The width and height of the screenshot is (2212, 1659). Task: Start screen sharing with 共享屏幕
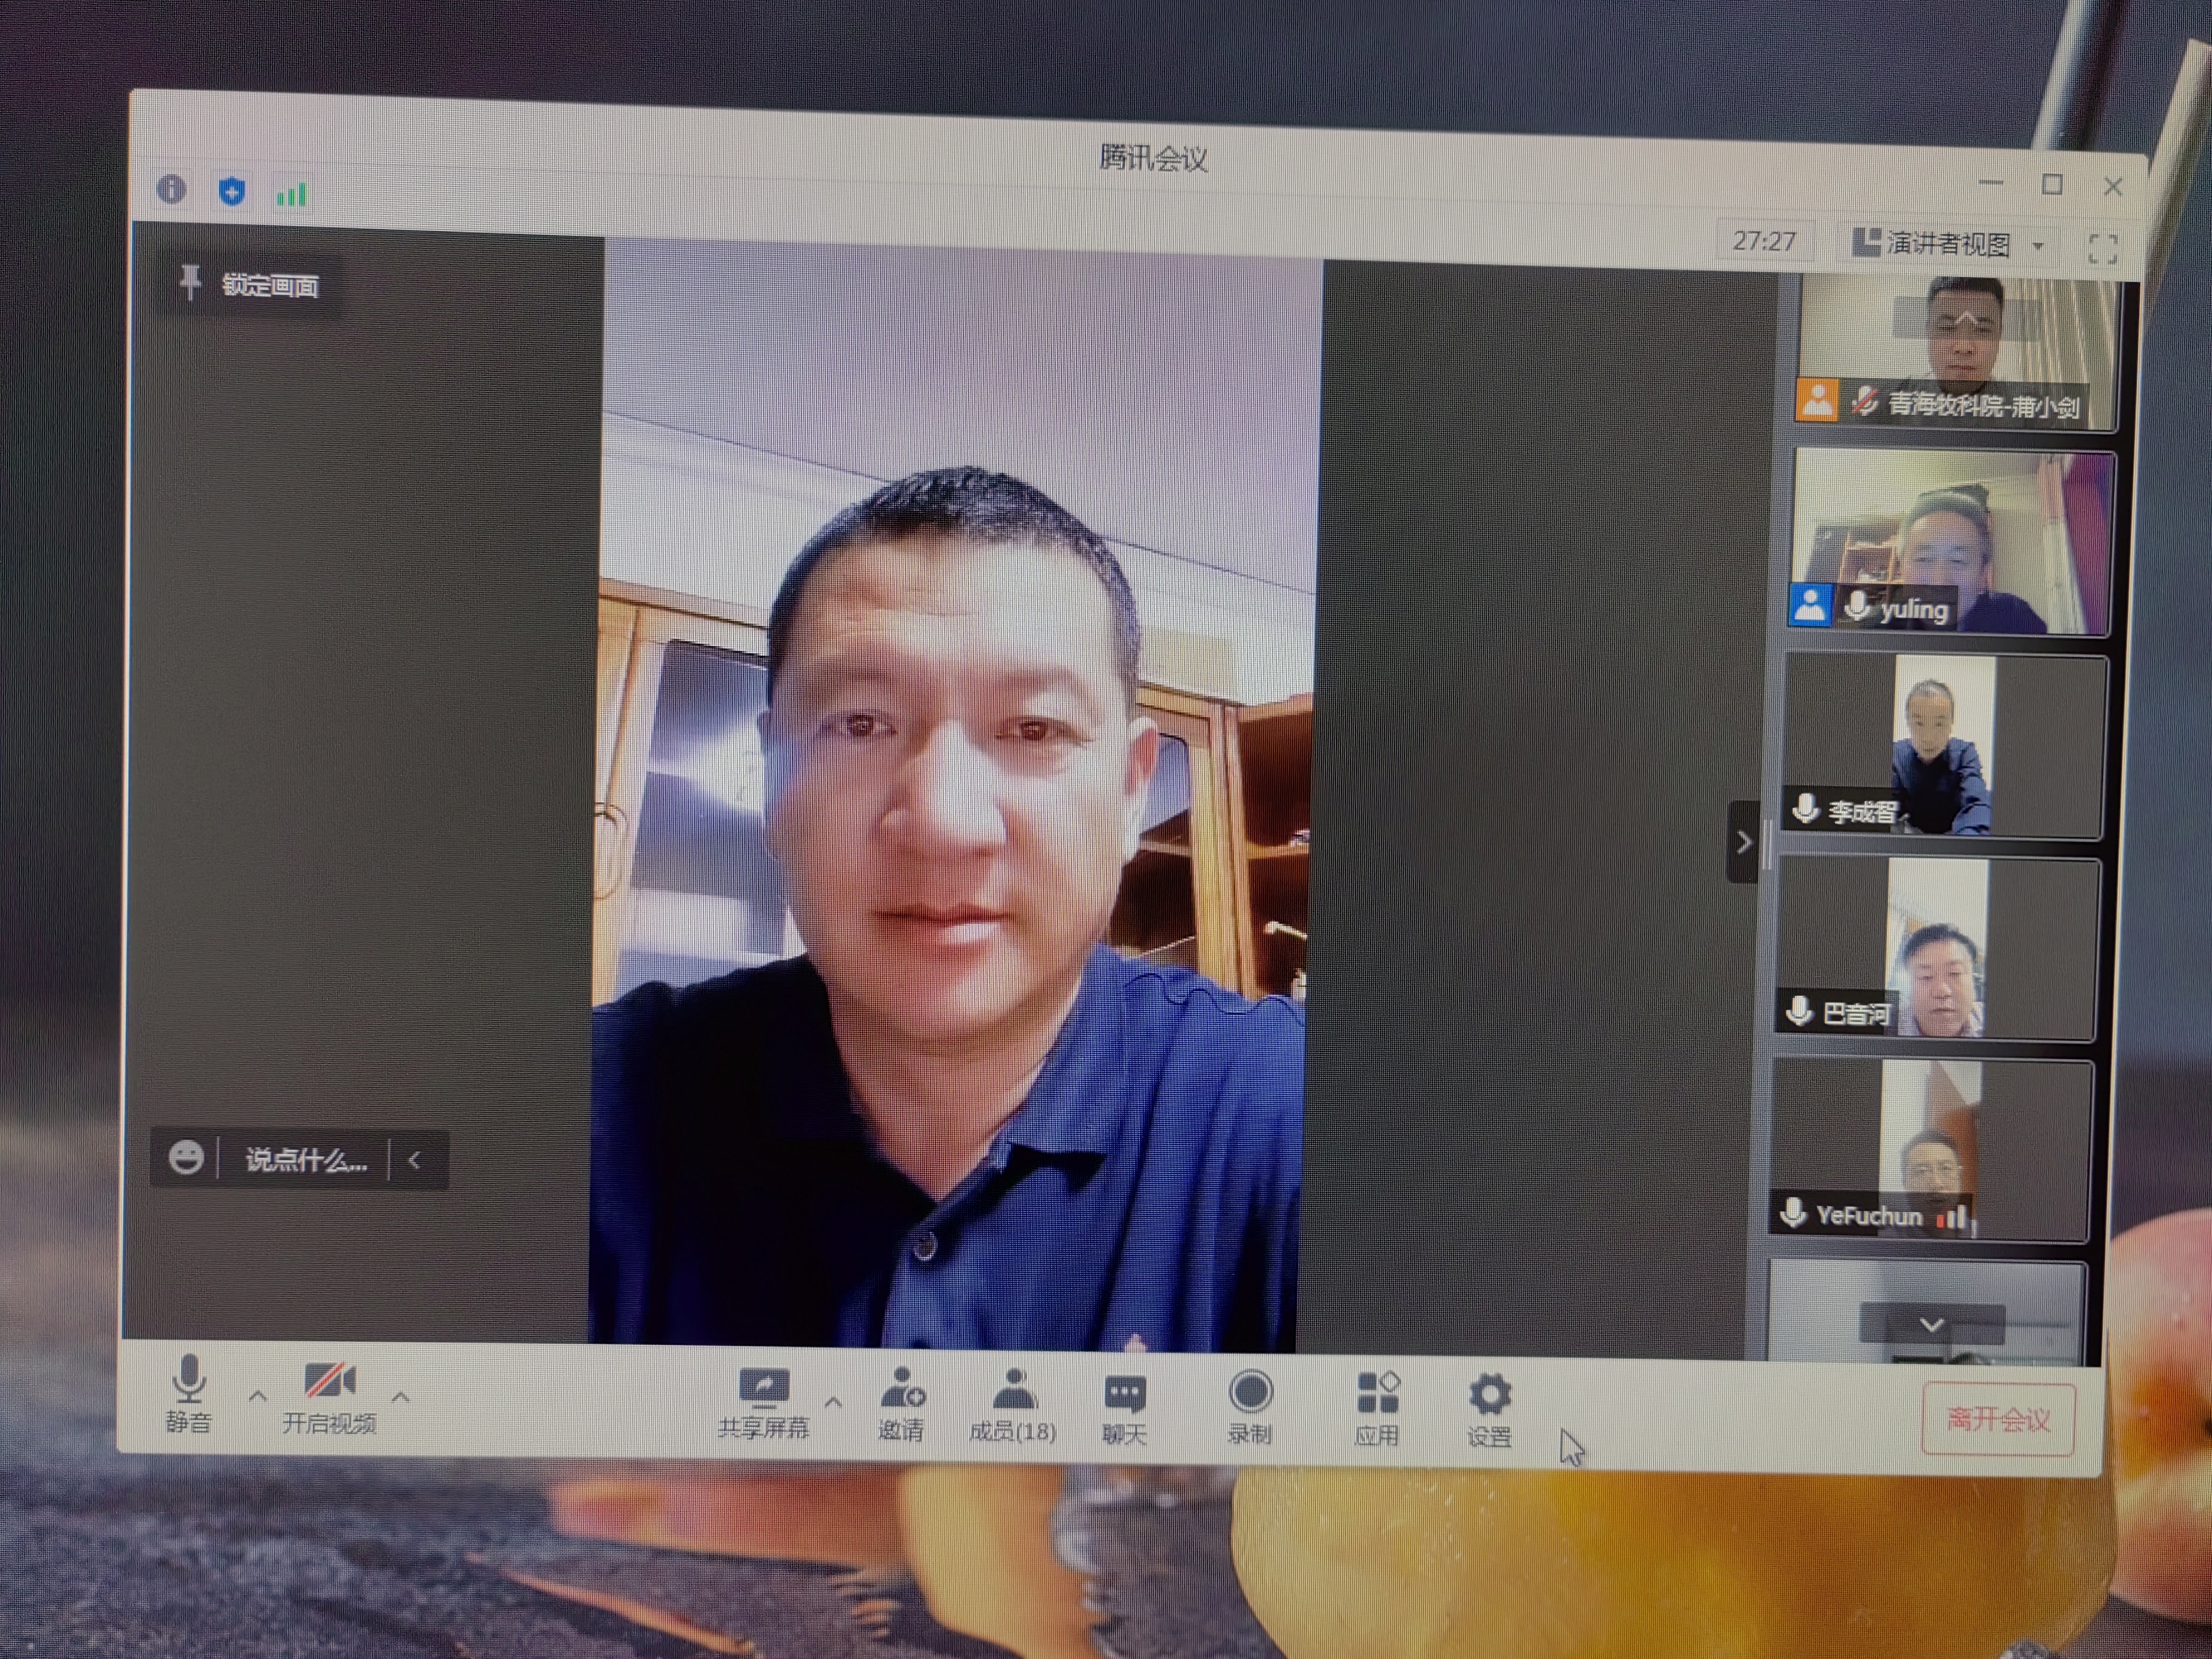763,1403
